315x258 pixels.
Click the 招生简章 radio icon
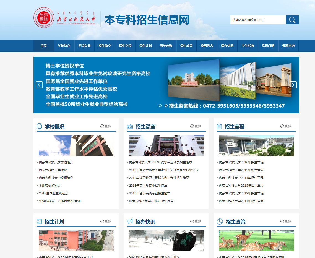130,126
